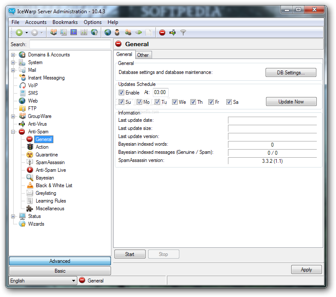
Task: Open the Options menu
Action: click(x=93, y=22)
